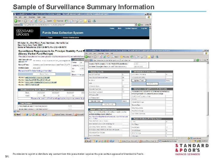Click Log Out link in header
The width and height of the screenshot is (215, 161).
click(x=144, y=28)
